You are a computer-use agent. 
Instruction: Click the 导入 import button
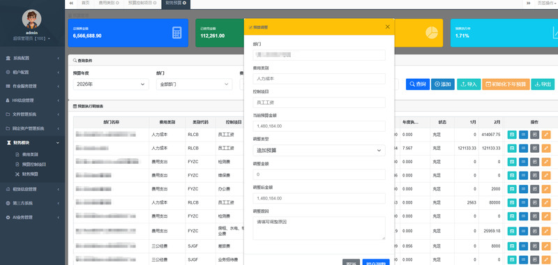point(469,84)
